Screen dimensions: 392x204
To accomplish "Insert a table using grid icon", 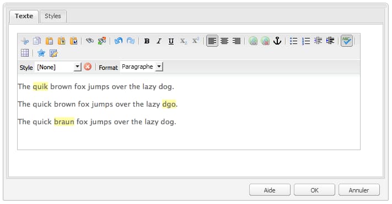I will point(25,53).
